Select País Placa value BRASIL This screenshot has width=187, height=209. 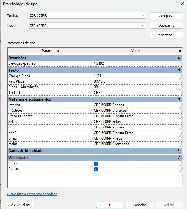pyautogui.click(x=136, y=81)
